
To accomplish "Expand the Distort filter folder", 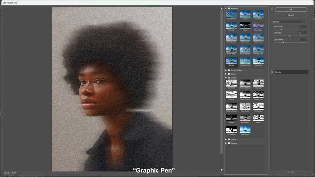I will [x=226, y=74].
